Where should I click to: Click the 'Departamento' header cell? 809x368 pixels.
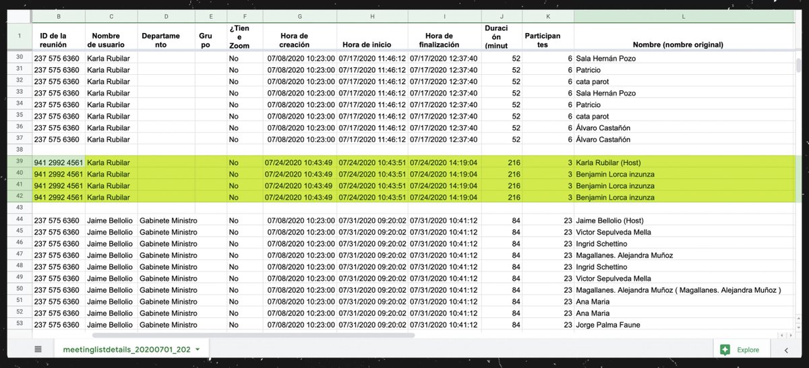(167, 36)
